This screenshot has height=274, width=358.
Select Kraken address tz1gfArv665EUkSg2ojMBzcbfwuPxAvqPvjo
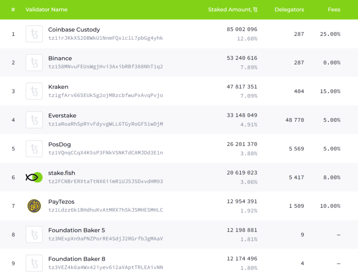106,95
